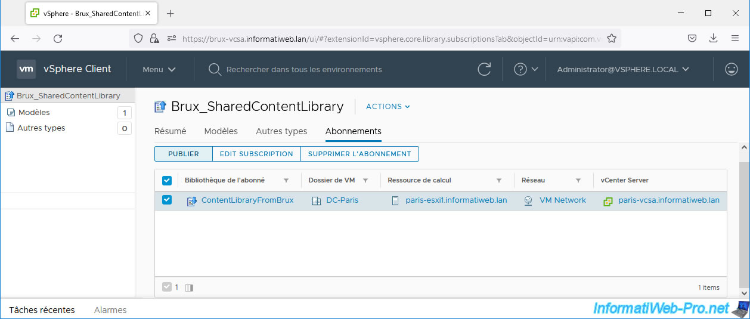Viewport: 750px width, 319px height.
Task: Select Brux_SharedContentLibrary in the sidebar
Action: [x=69, y=95]
